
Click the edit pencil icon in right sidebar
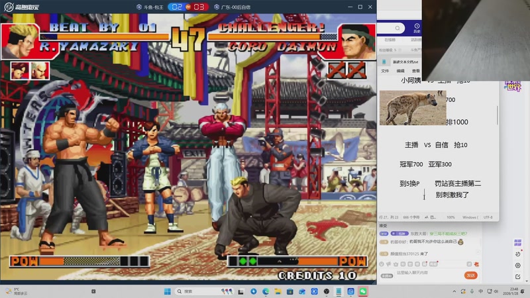[x=518, y=277]
